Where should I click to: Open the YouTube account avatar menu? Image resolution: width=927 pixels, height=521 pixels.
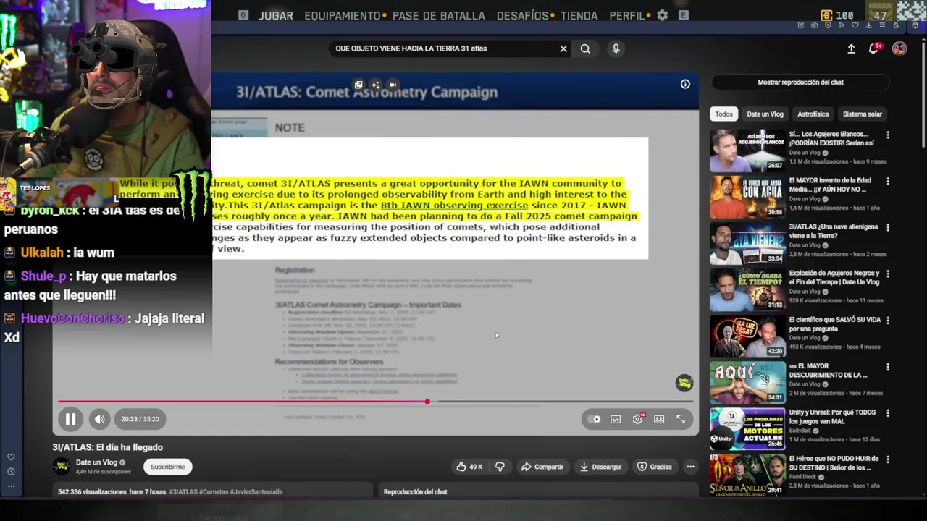pos(899,48)
